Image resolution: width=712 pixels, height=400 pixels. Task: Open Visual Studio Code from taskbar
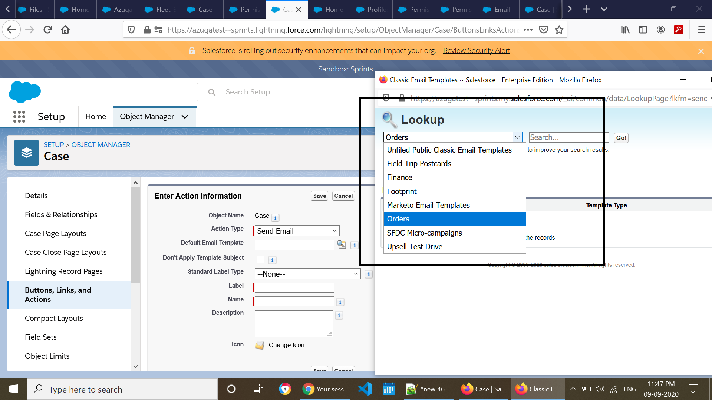click(365, 389)
